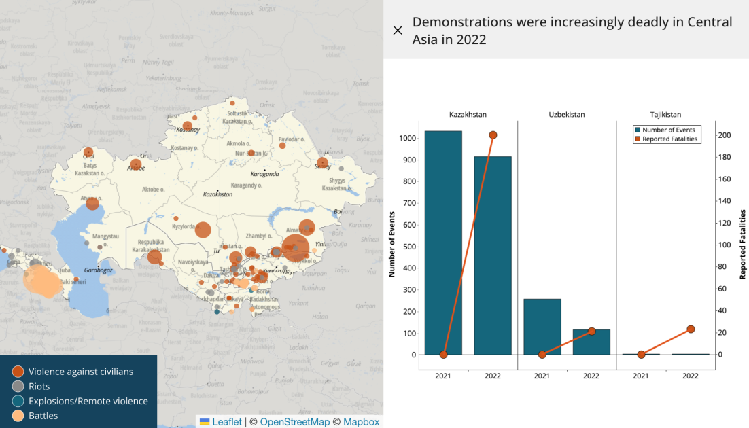
Task: Select the orange marker at Atyrau
Action: point(92,203)
